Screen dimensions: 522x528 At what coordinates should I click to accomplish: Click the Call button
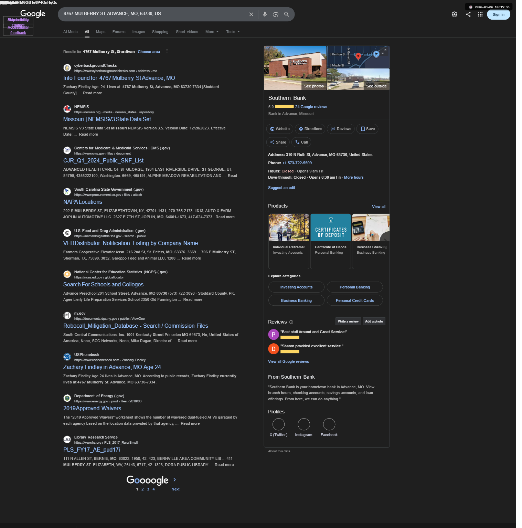301,142
